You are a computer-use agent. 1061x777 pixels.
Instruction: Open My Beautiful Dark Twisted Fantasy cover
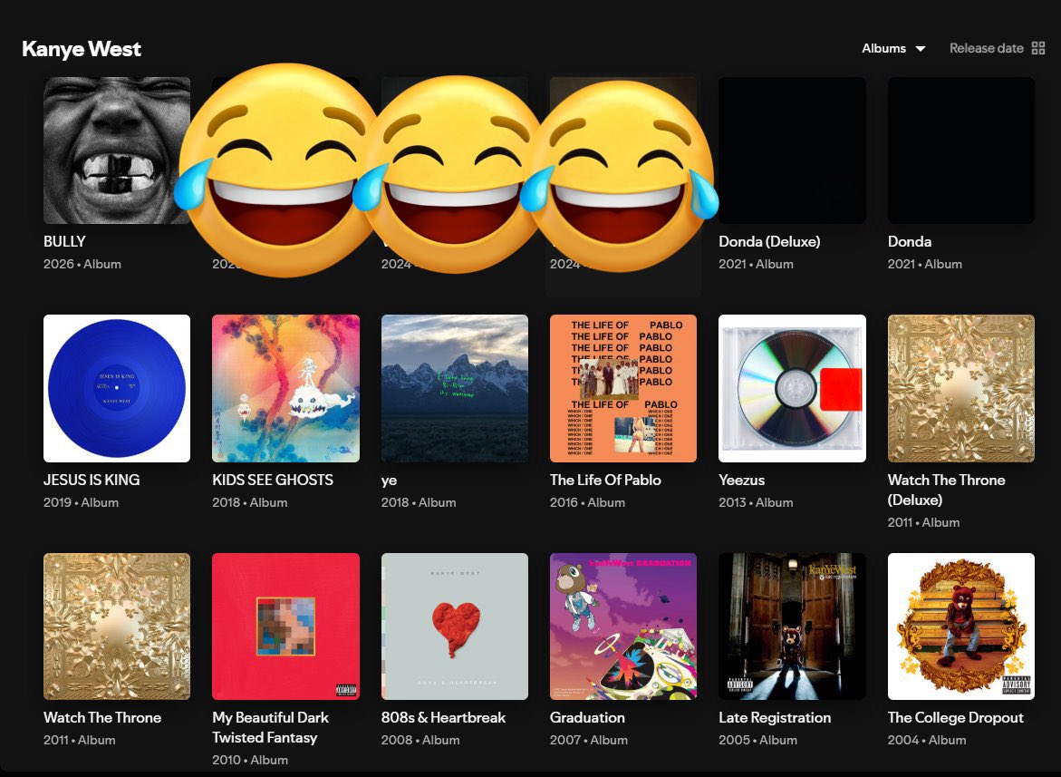pos(285,626)
